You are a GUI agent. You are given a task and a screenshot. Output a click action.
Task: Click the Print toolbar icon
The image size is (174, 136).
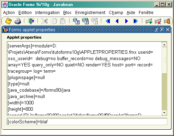(18, 21)
